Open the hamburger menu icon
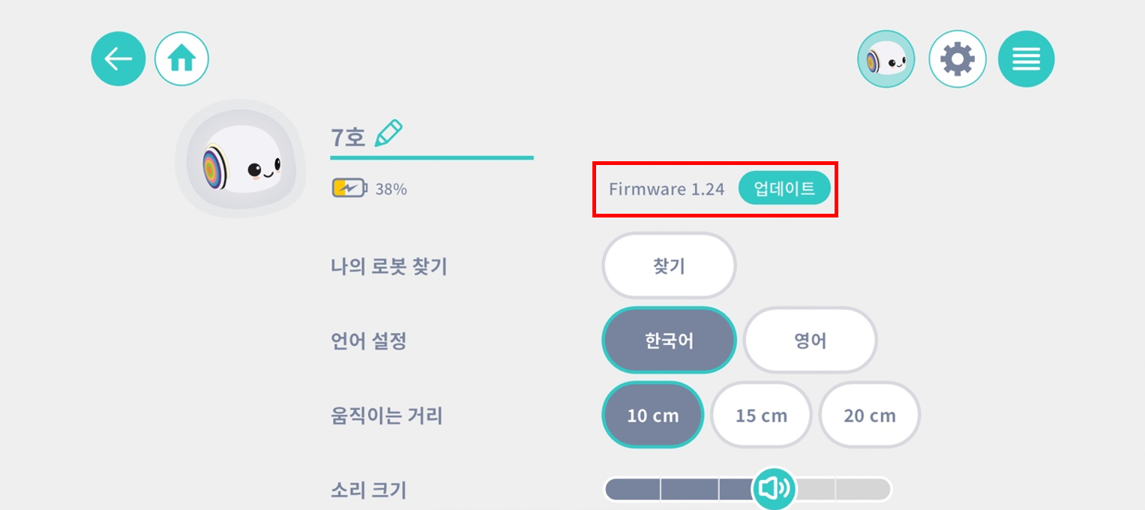 point(1026,59)
